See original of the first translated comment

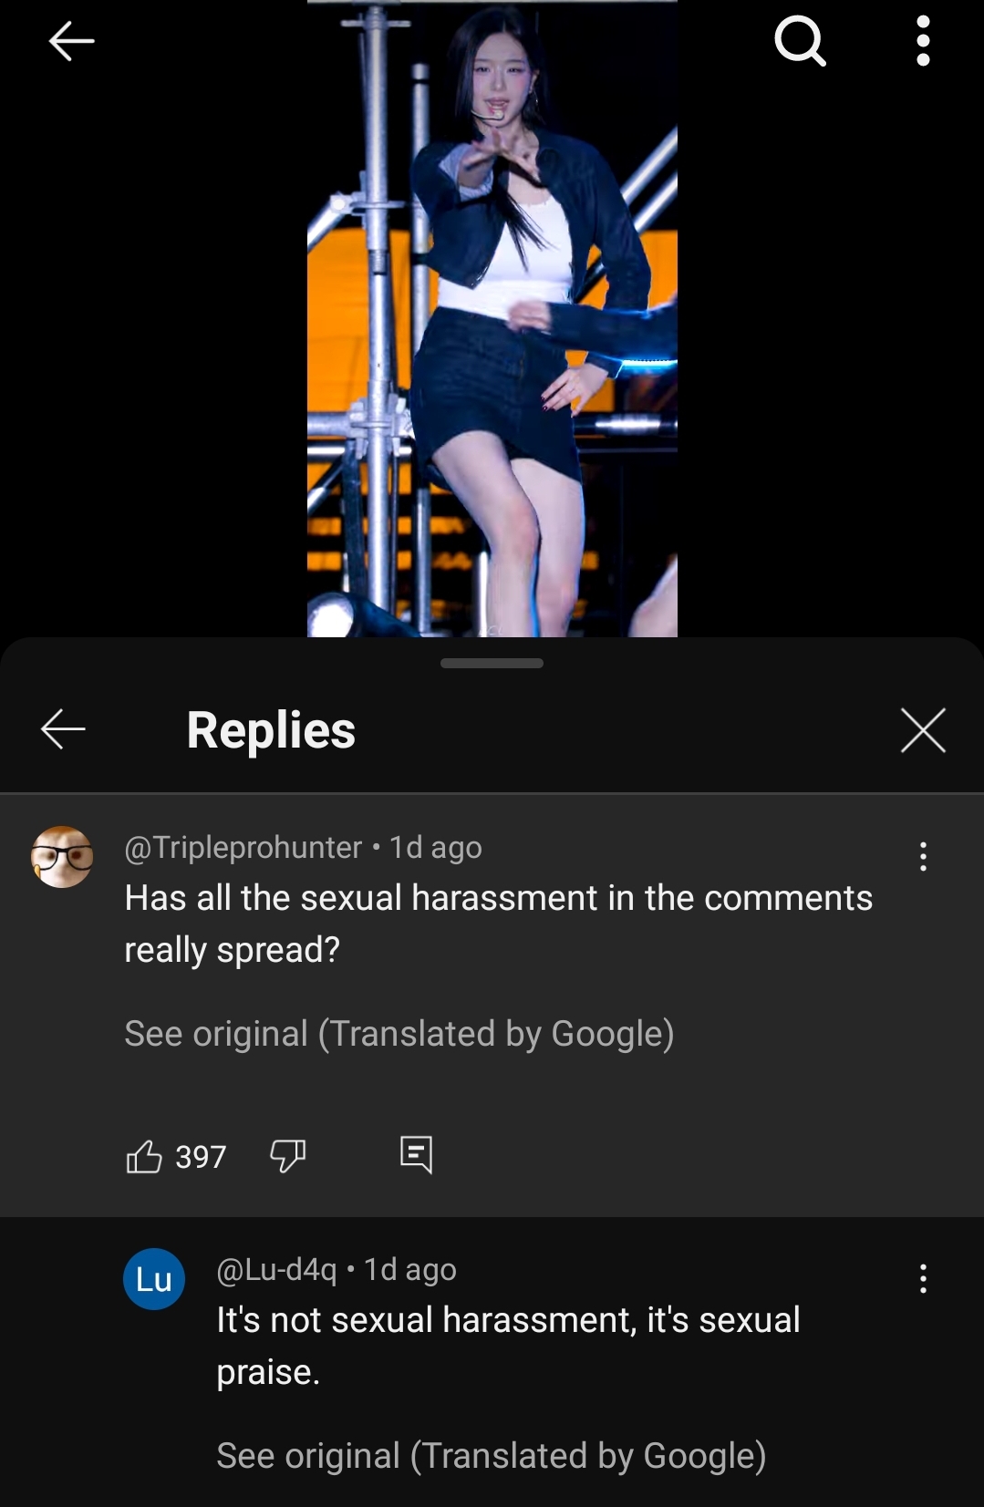(x=399, y=1034)
